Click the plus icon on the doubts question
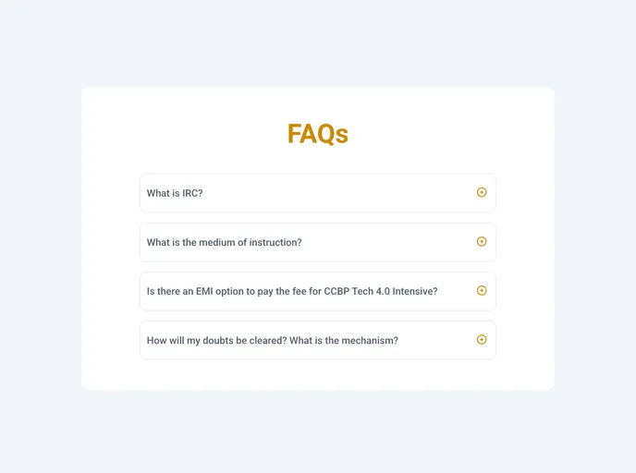Viewport: 636px width, 473px height. (x=482, y=339)
